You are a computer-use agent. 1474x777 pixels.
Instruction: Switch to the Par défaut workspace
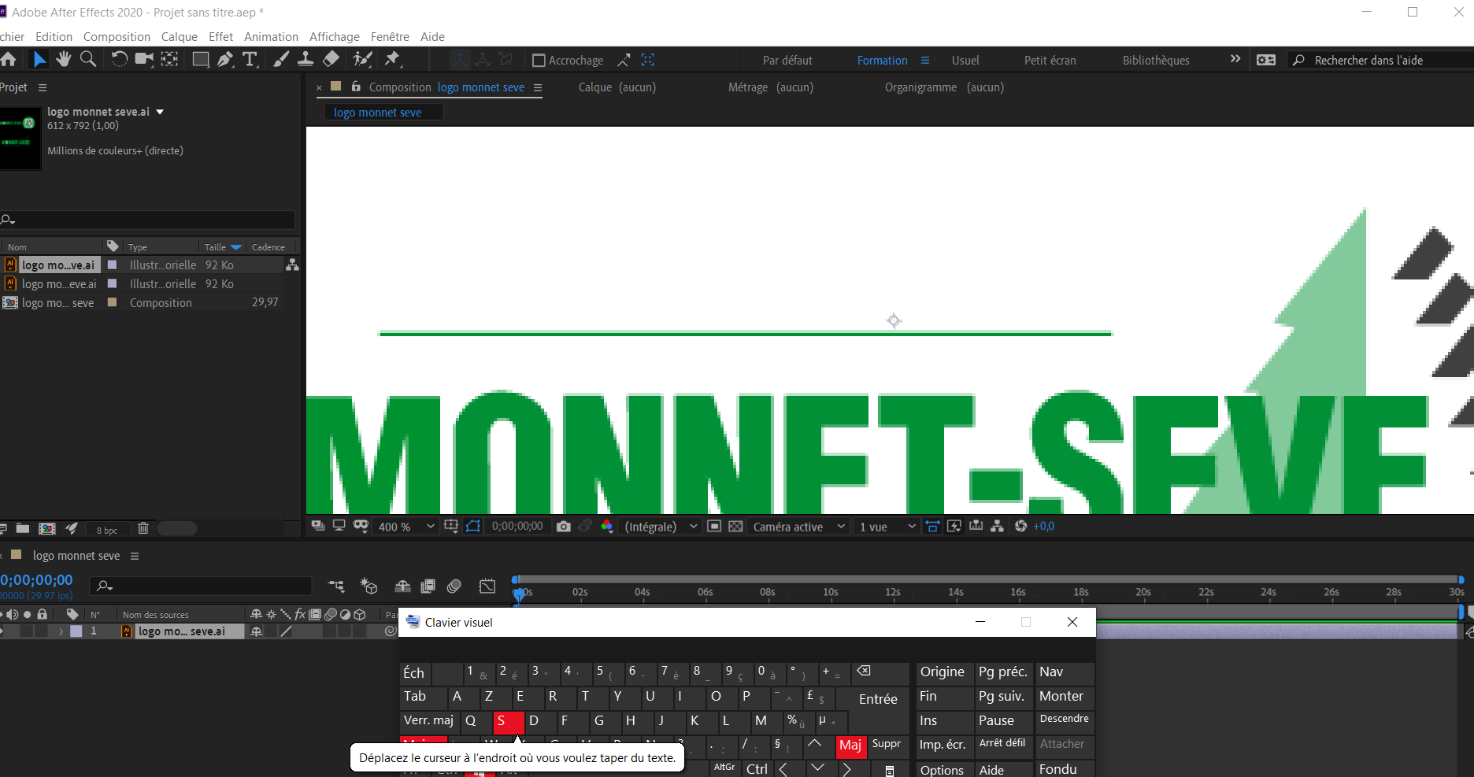[x=787, y=61]
